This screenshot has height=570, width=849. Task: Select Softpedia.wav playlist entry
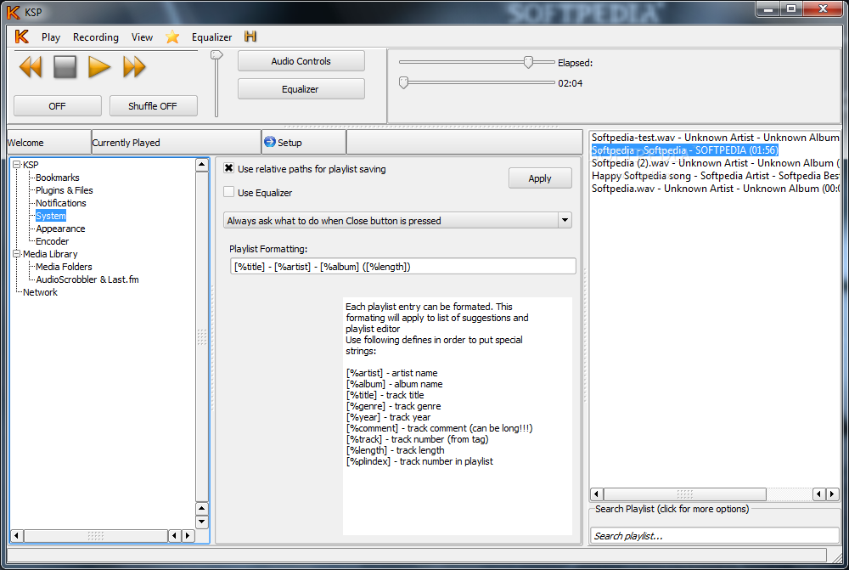(x=715, y=188)
